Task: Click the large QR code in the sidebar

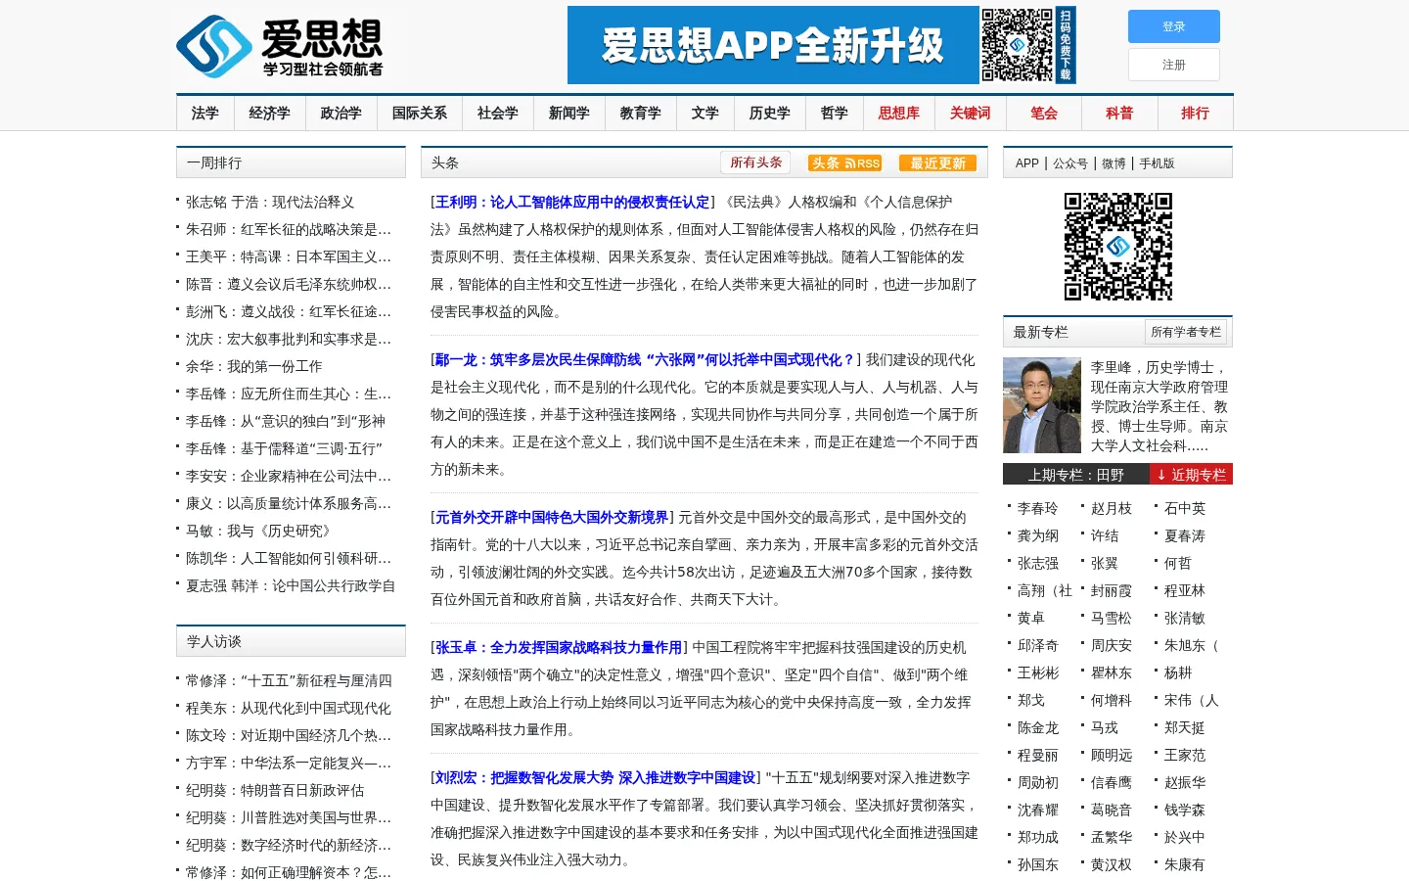Action: click(x=1117, y=246)
